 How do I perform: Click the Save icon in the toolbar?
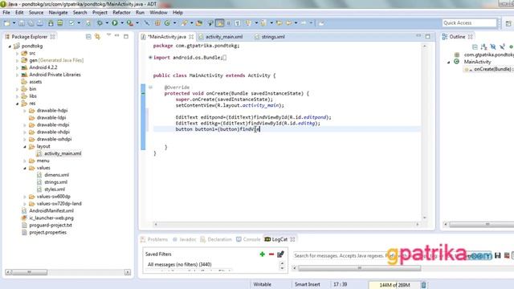point(22,23)
